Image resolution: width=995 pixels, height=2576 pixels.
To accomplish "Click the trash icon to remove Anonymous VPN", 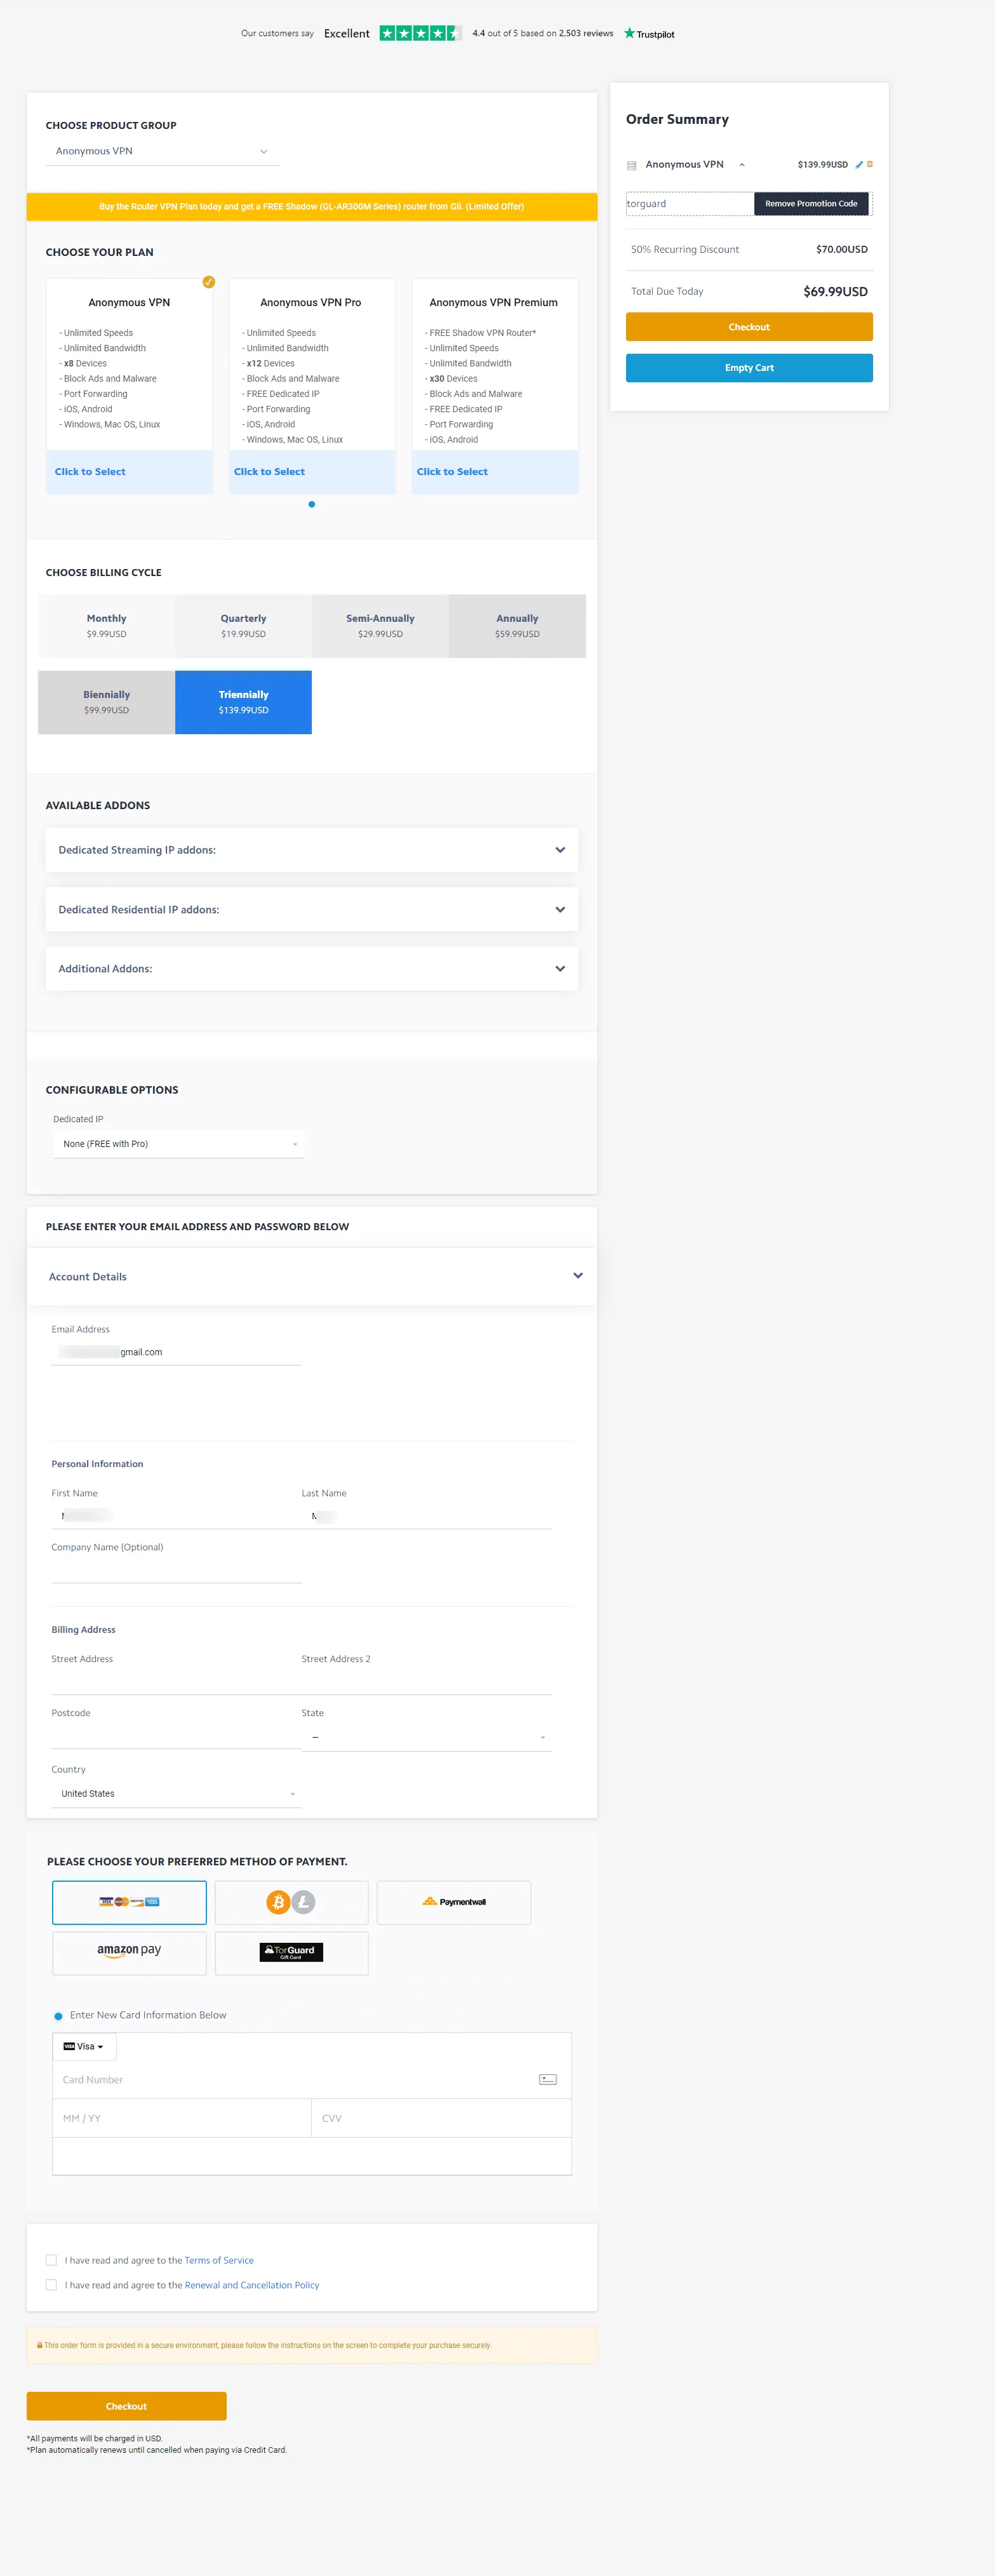I will [870, 164].
